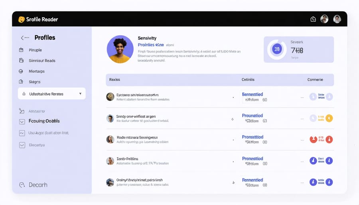The height and width of the screenshot is (205, 359).
Task: Expand the Udisstainitve Rerates dropdown arrow
Action: pos(80,94)
